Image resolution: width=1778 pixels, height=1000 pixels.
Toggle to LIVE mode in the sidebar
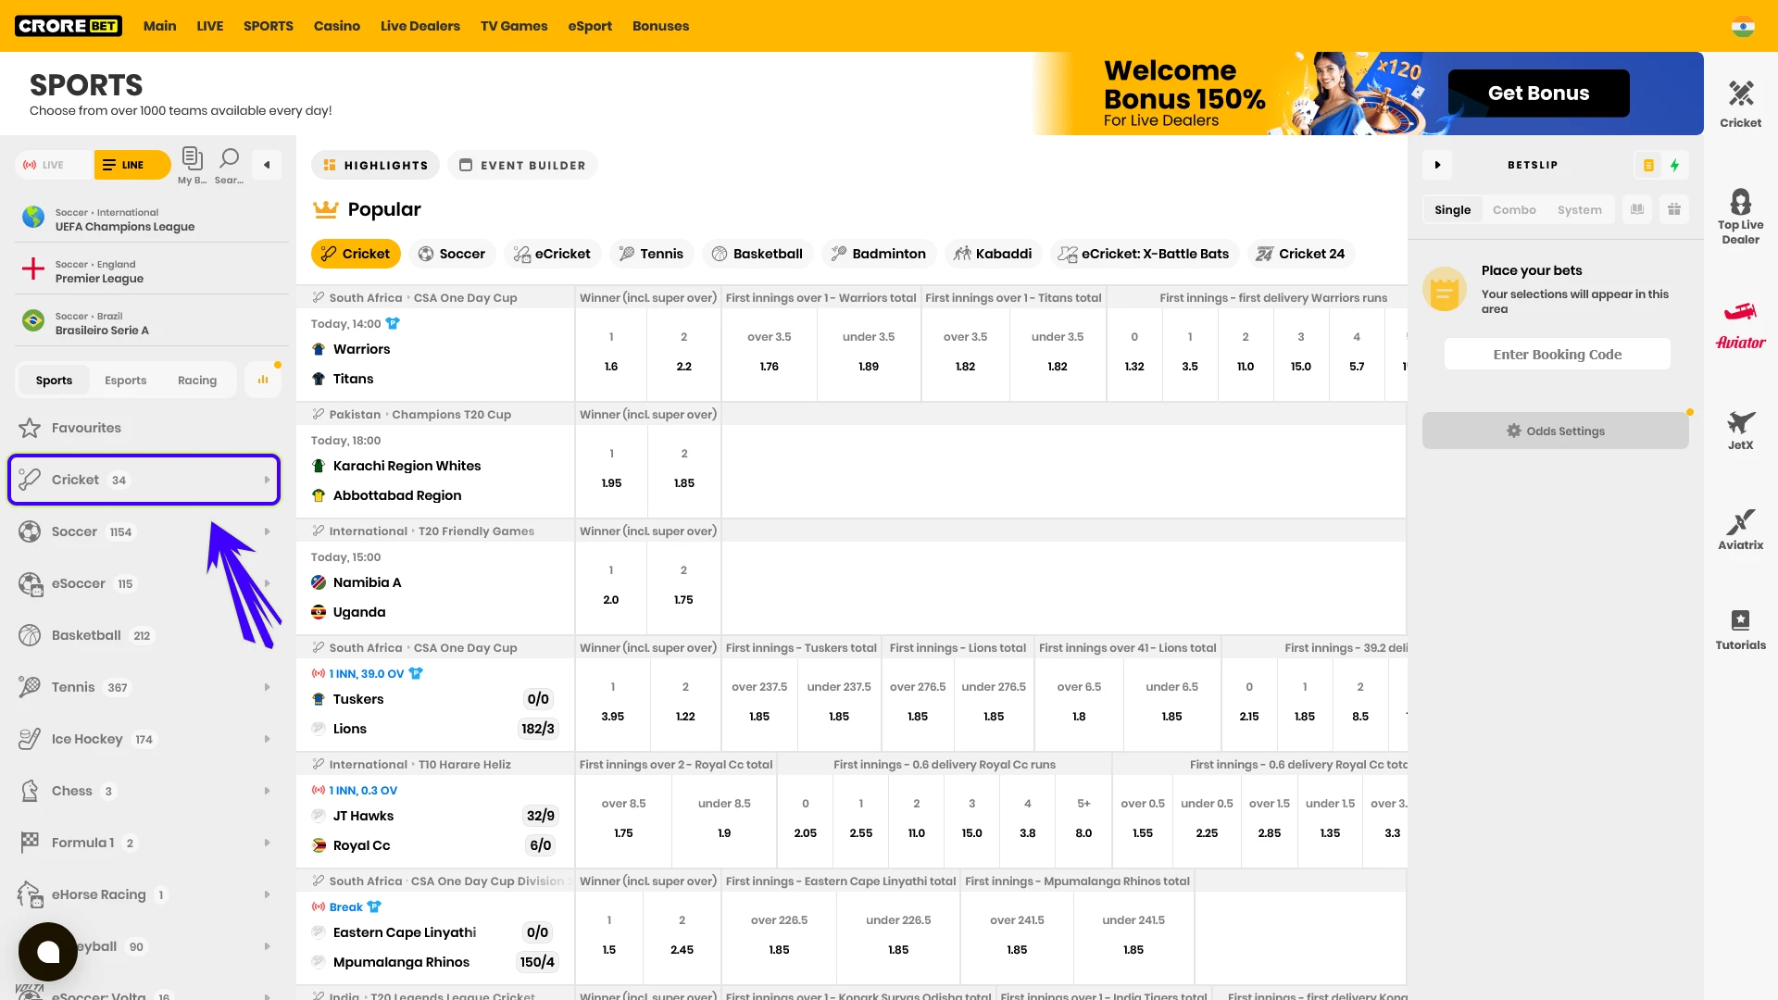(x=52, y=164)
